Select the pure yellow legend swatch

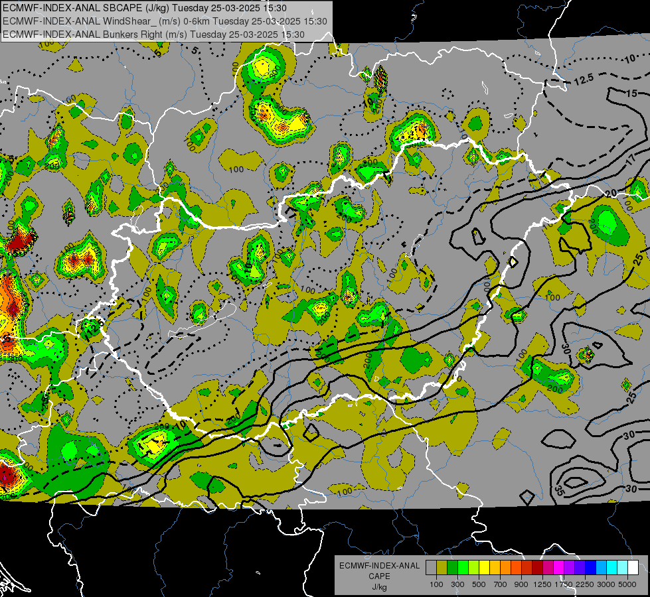pyautogui.click(x=484, y=568)
